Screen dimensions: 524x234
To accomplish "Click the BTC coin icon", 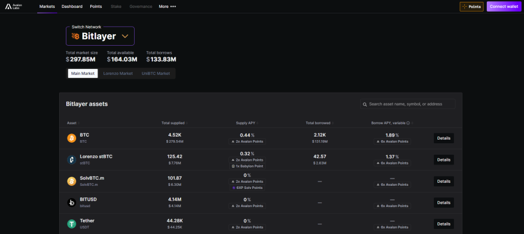I will (x=71, y=138).
